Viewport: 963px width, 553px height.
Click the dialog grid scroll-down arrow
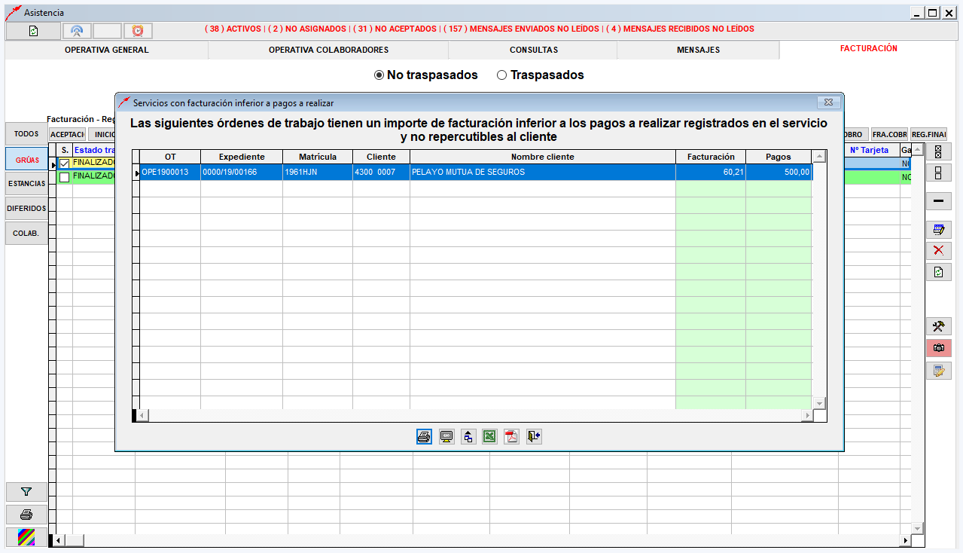click(819, 403)
